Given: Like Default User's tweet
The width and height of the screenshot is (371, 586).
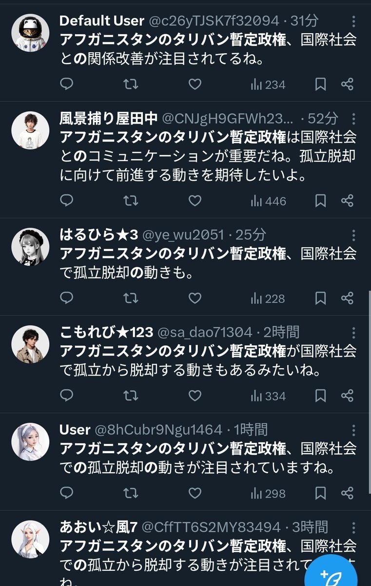Looking at the screenshot, I should [x=195, y=84].
